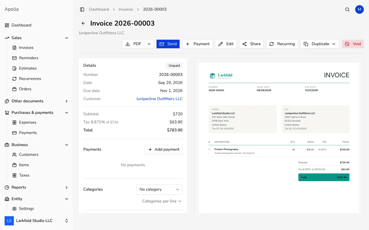The width and height of the screenshot is (369, 230).
Task: Open PDF options dropdown arrow
Action: point(149,44)
